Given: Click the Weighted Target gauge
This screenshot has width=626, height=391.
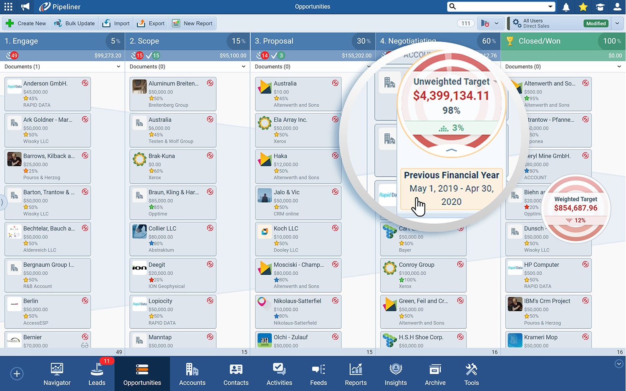Looking at the screenshot, I should tap(576, 208).
